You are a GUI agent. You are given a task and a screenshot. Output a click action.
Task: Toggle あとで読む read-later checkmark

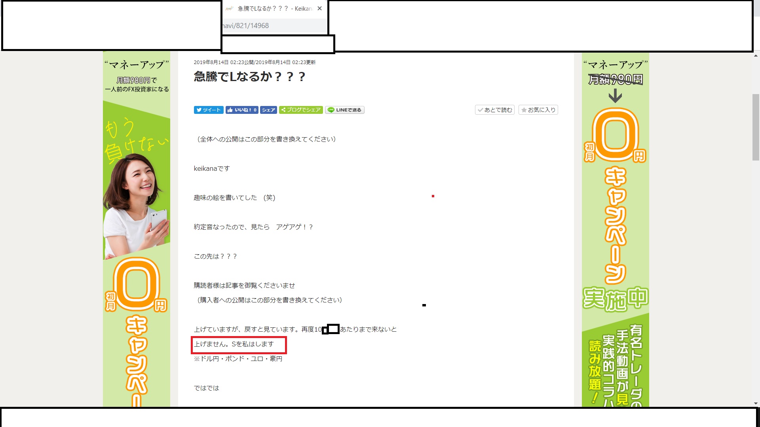click(495, 110)
